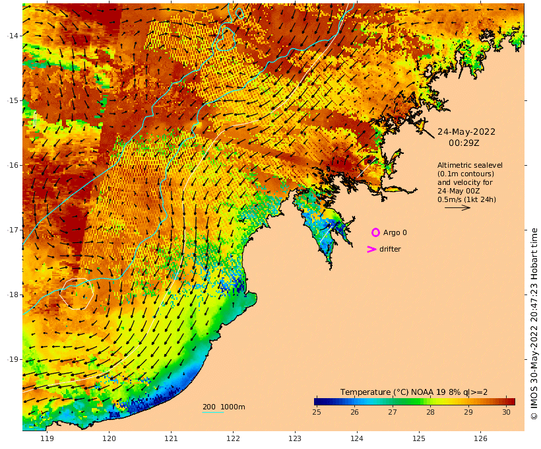Click the small cyan closed contour near 122°E top
The height and width of the screenshot is (449, 541).
coord(239,13)
